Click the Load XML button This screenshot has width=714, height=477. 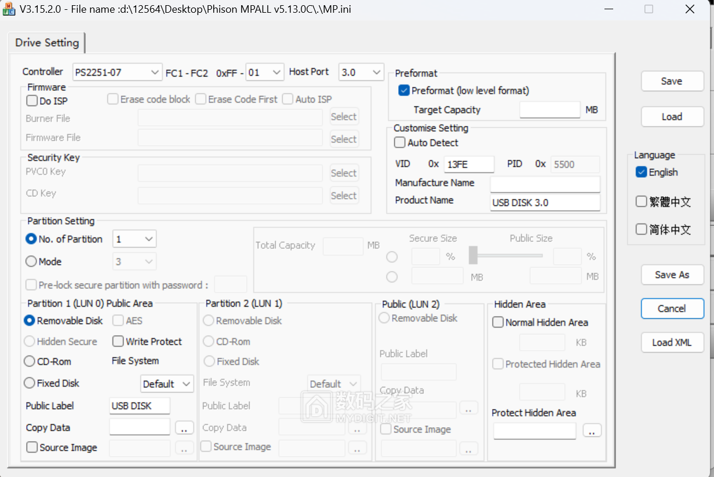click(x=672, y=342)
